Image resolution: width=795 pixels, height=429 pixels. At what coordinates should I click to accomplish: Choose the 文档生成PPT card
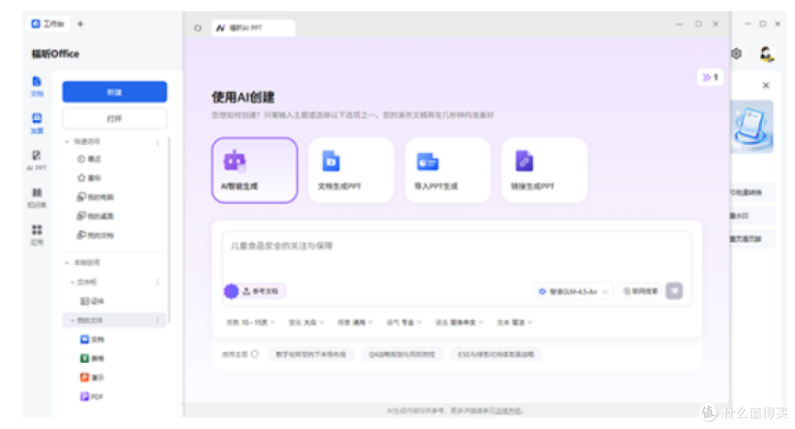tap(351, 171)
